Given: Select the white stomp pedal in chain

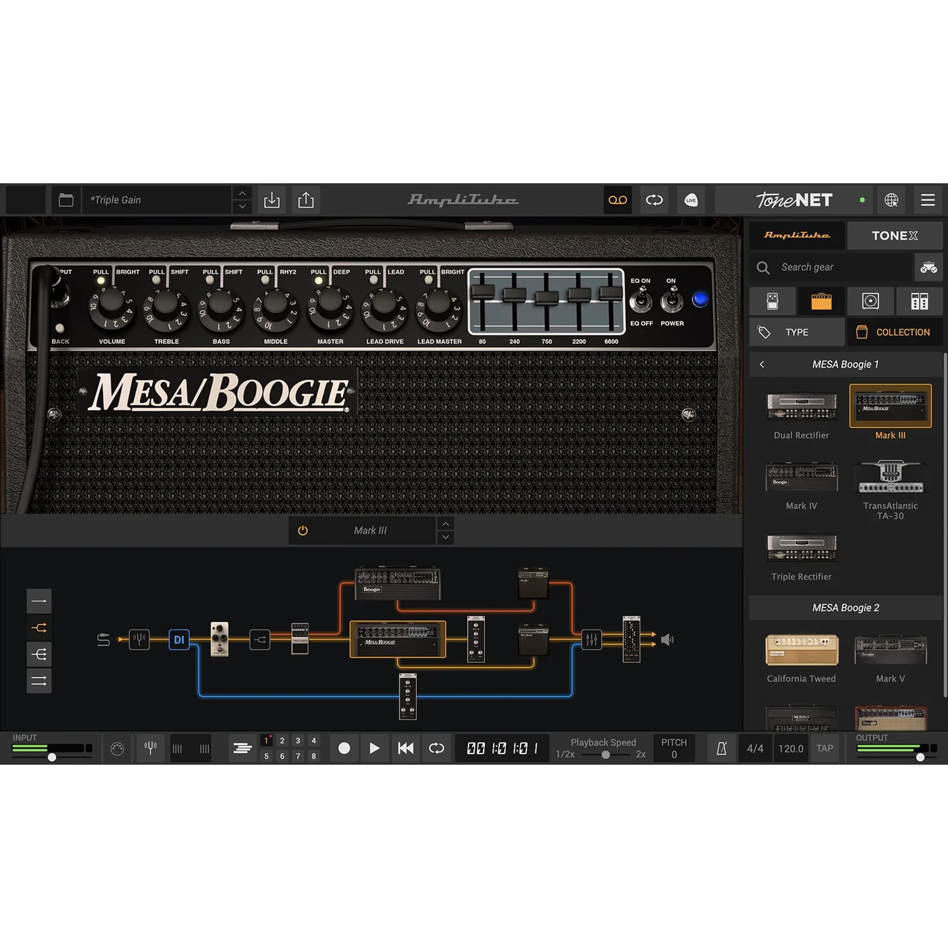Looking at the screenshot, I should (x=219, y=639).
